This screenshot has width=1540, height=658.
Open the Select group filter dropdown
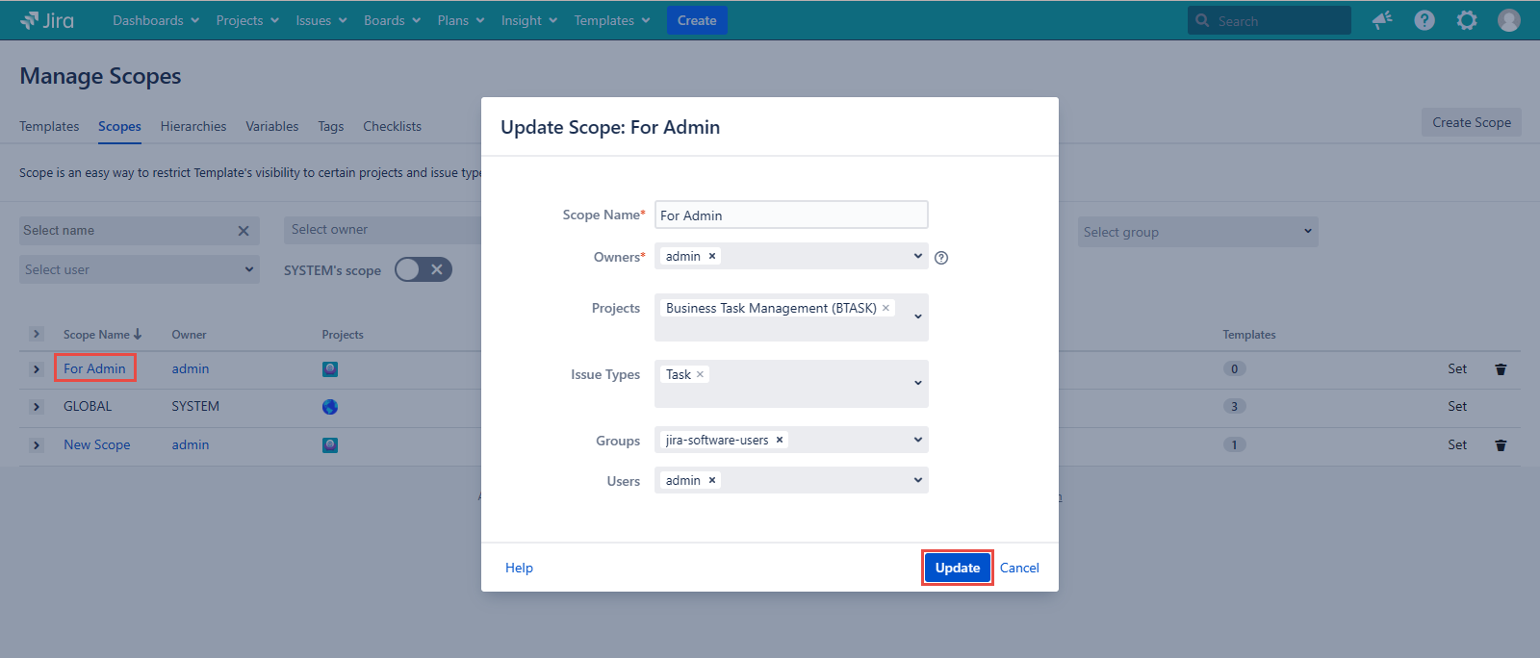pos(1197,232)
